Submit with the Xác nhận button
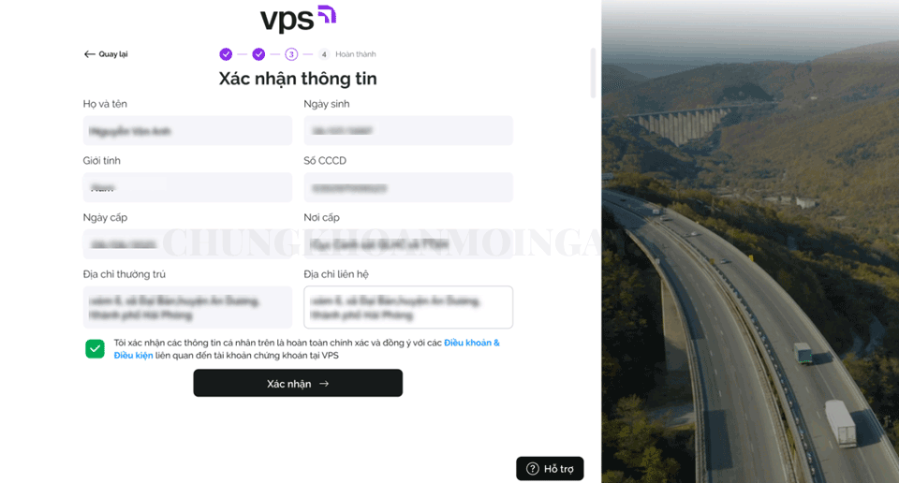Image resolution: width=899 pixels, height=483 pixels. click(298, 383)
